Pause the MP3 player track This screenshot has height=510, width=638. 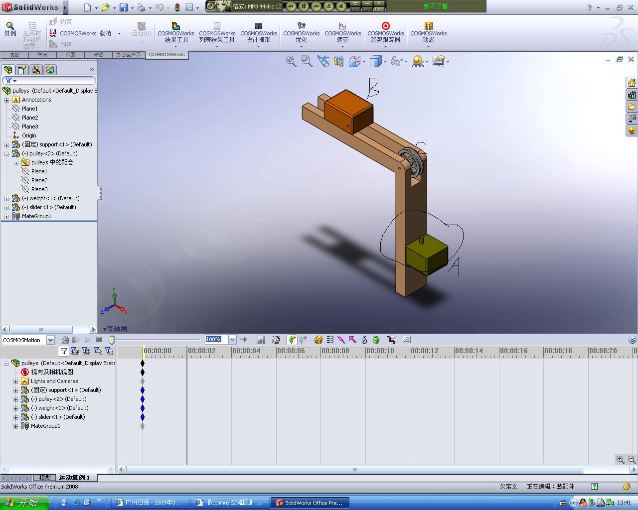304,6
